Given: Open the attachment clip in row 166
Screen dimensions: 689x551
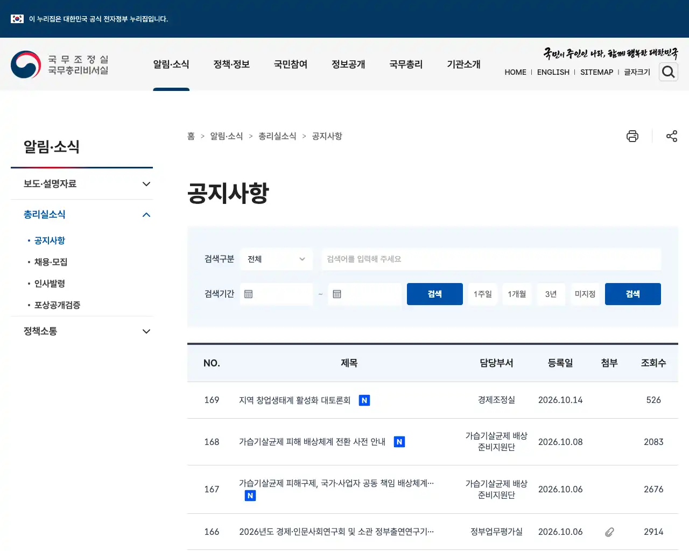Looking at the screenshot, I should [609, 532].
